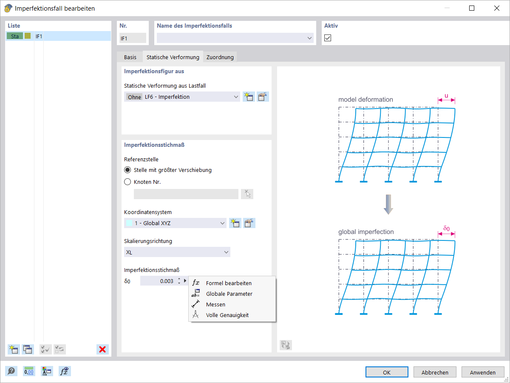Close the dialog window

(497, 8)
